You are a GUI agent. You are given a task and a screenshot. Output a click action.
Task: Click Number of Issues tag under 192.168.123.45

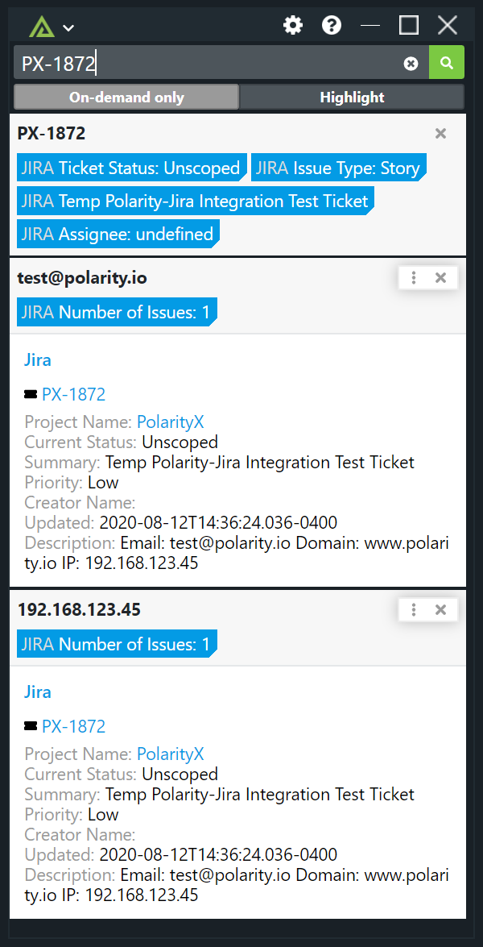point(117,644)
